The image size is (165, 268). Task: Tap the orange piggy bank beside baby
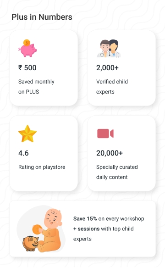(x=31, y=243)
